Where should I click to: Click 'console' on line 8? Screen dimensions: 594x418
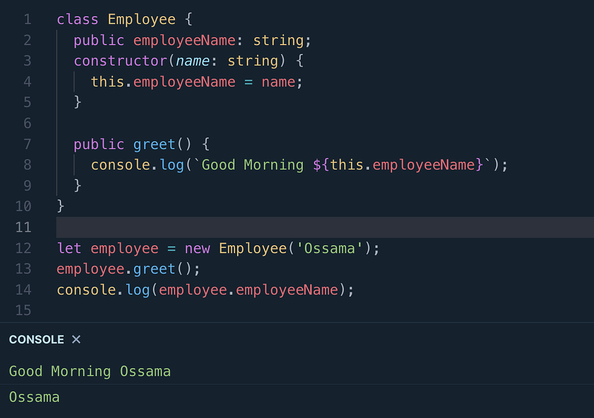[121, 165]
